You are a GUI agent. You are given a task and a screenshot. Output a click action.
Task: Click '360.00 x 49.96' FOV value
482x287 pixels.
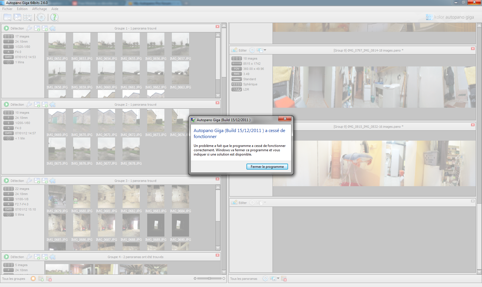tap(254, 69)
